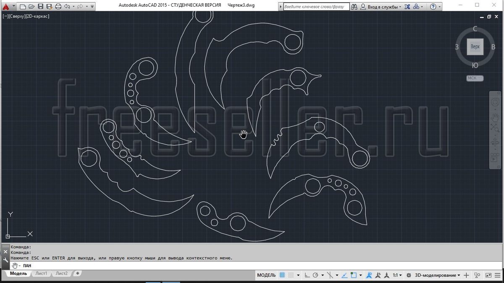Open the AutoCAD application menu logo
The width and height of the screenshot is (504, 283).
[x=6, y=6]
